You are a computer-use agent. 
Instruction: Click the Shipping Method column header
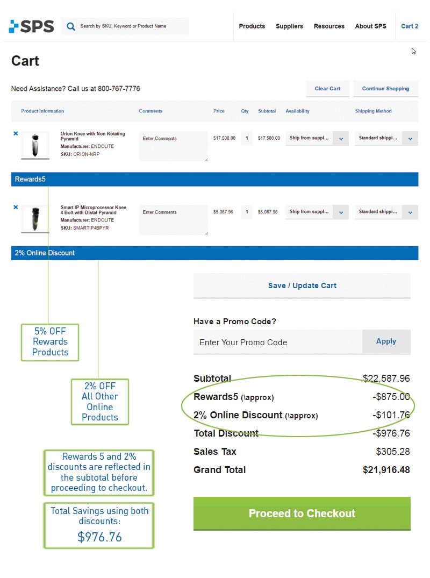click(x=373, y=111)
